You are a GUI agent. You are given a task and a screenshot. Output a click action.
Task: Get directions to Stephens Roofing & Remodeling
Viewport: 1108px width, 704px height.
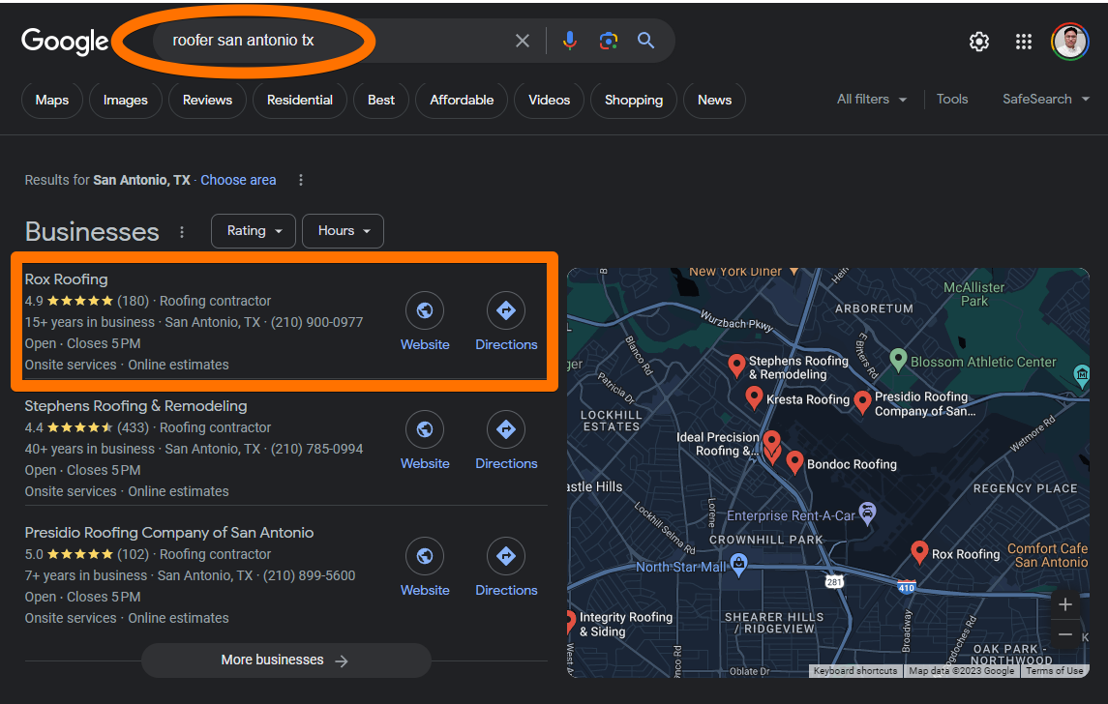pyautogui.click(x=506, y=430)
